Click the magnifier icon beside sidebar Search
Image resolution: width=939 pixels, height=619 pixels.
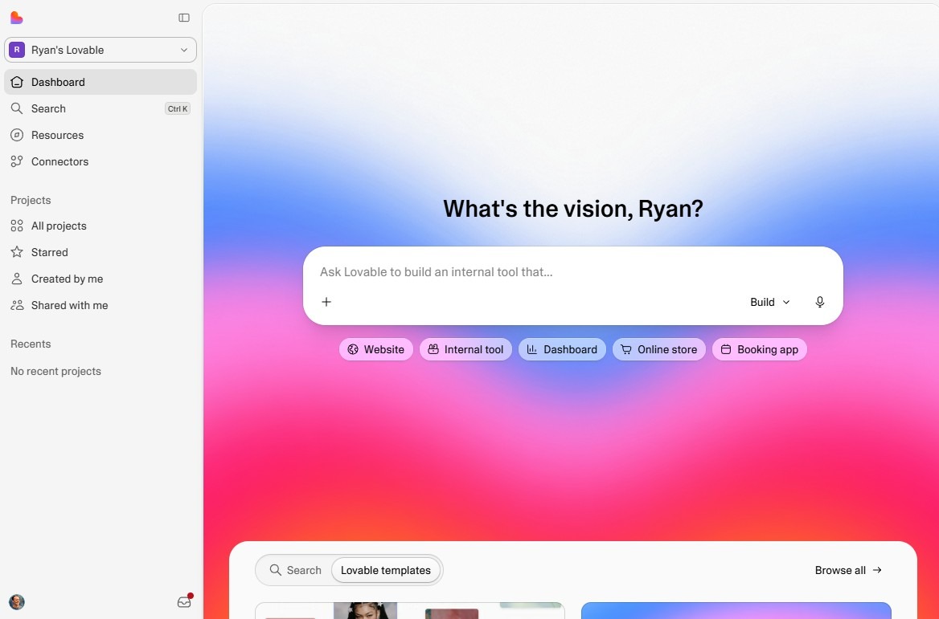[17, 108]
